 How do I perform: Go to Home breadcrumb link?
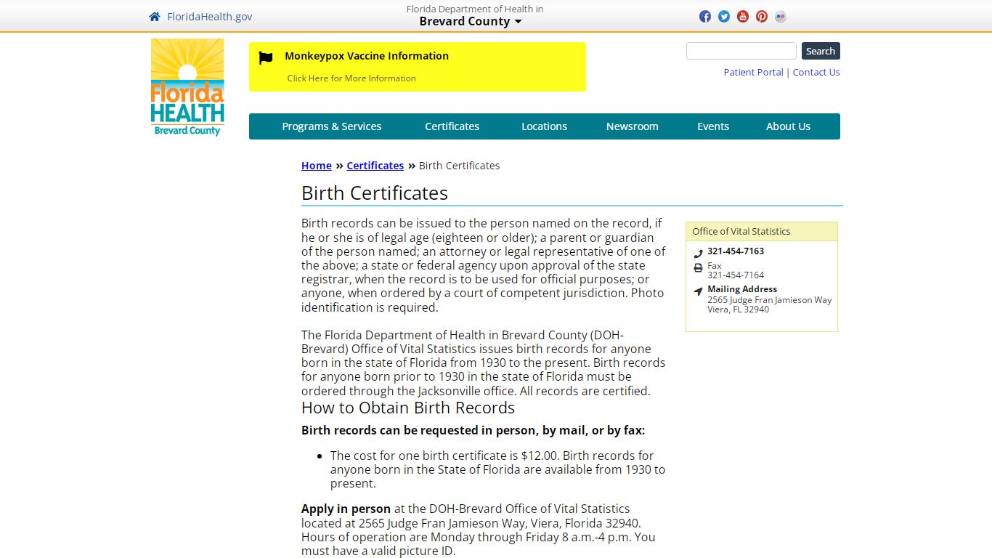point(317,166)
